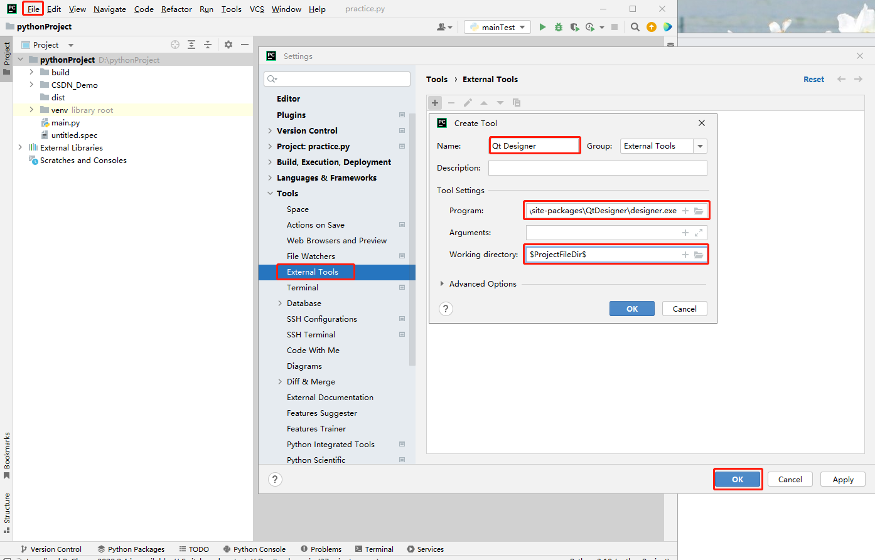Click the Name field with Qt Designer
The width and height of the screenshot is (875, 560).
point(535,146)
